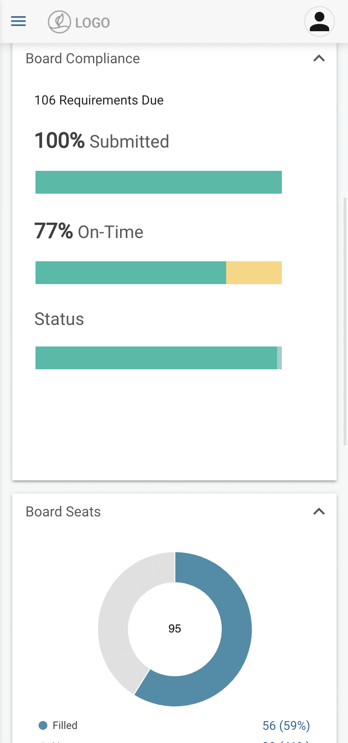The width and height of the screenshot is (348, 743).
Task: Select the yellow late segment of On-Time bar
Action: 254,273
